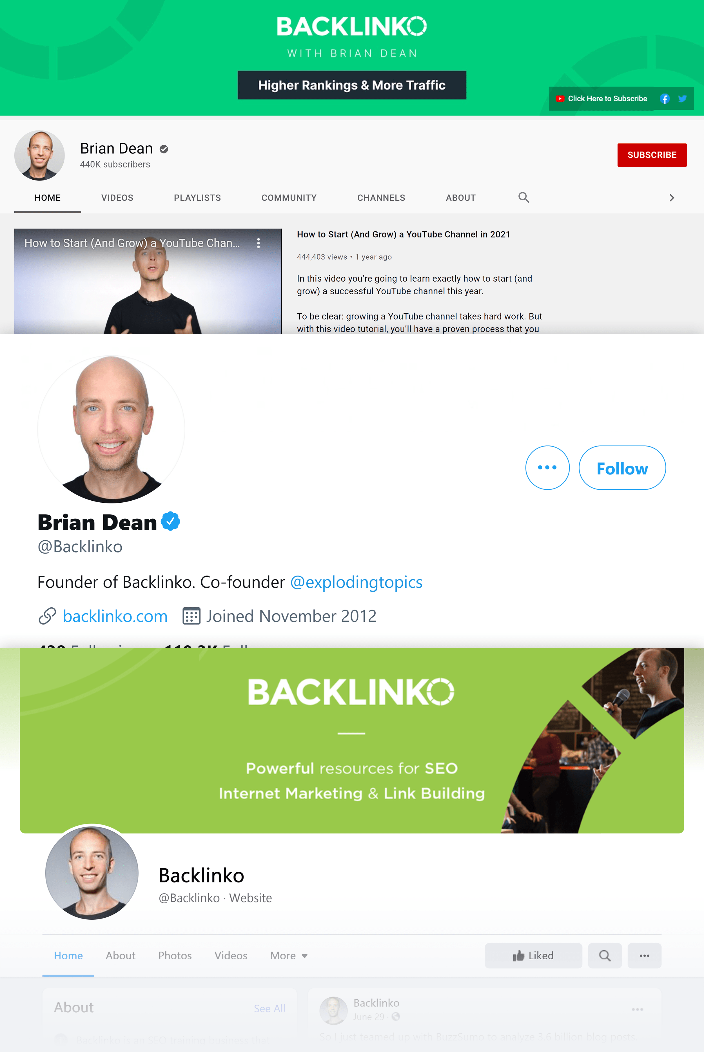Image resolution: width=704 pixels, height=1052 pixels.
Task: Open the Facebook page three-dots menu
Action: pos(644,955)
